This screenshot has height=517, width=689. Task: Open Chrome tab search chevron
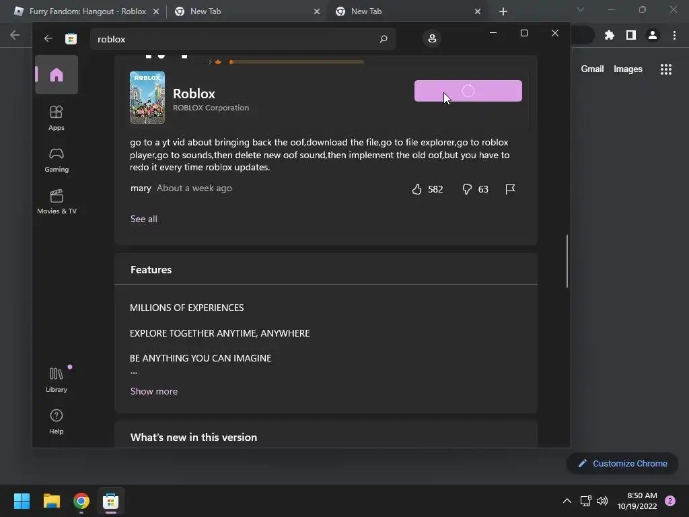[x=581, y=9]
